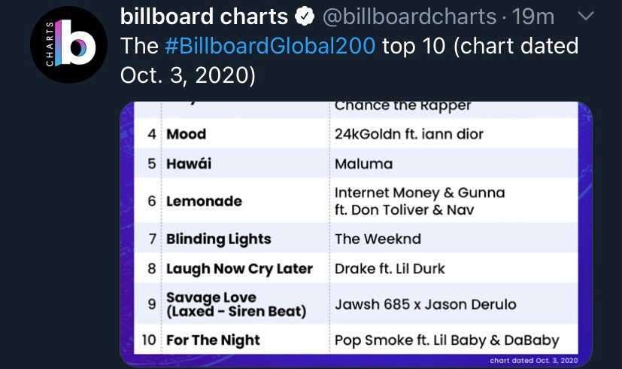
Task: Select the Lemonade chart entry title
Action: 204,201
